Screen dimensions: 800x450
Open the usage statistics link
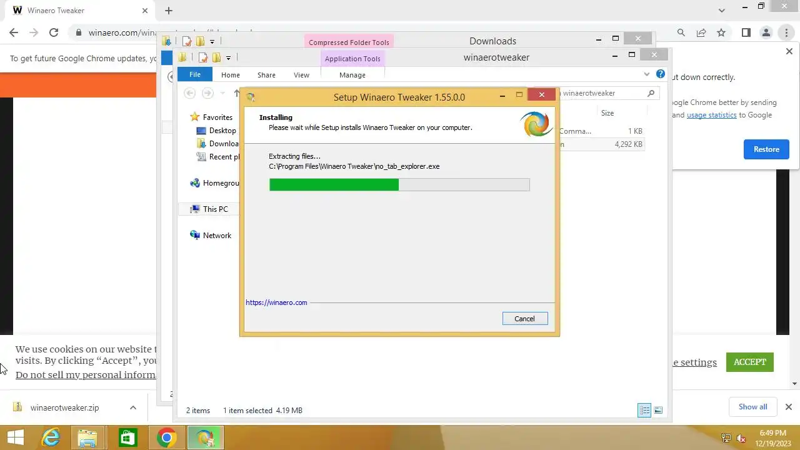[x=711, y=115]
